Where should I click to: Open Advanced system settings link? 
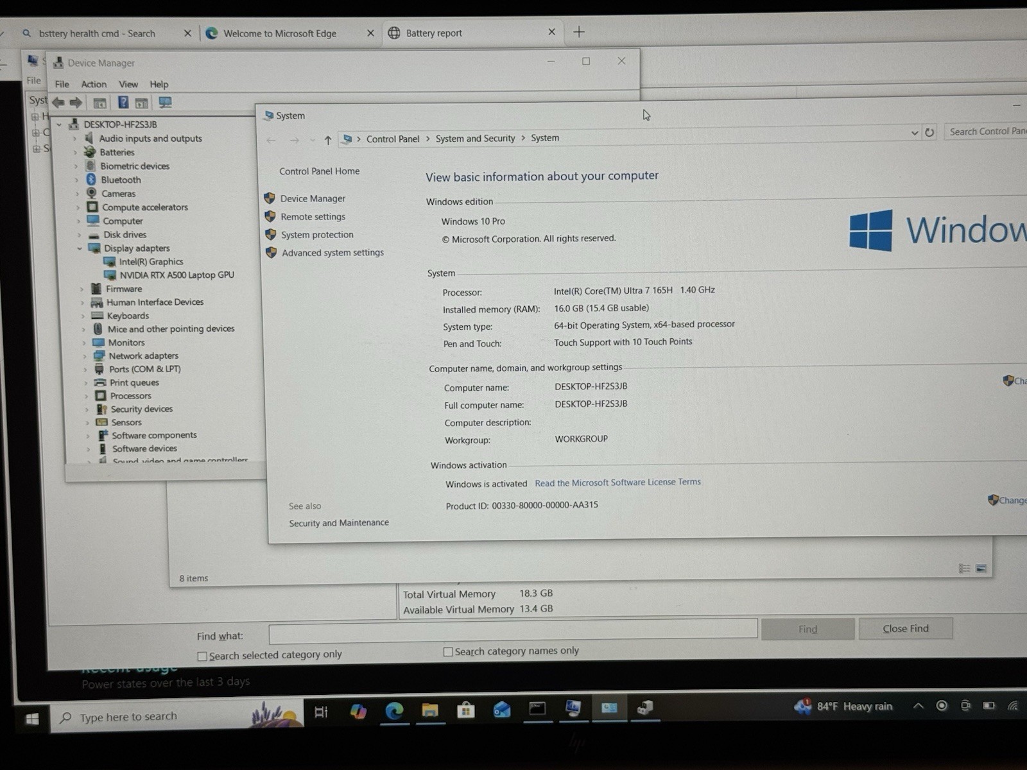(x=332, y=253)
